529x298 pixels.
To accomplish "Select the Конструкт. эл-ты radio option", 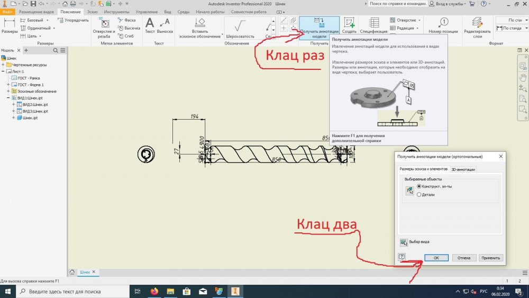I will pyautogui.click(x=419, y=187).
